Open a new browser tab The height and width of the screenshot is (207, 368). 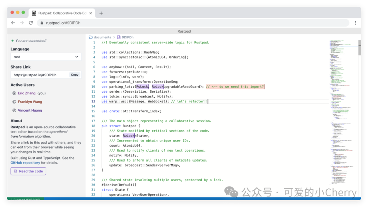click(x=101, y=13)
